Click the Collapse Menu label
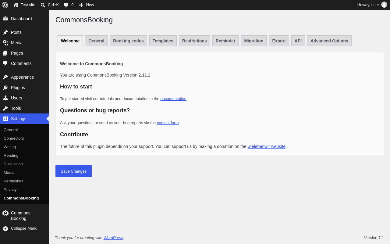The height and width of the screenshot is (244, 390). tap(24, 228)
